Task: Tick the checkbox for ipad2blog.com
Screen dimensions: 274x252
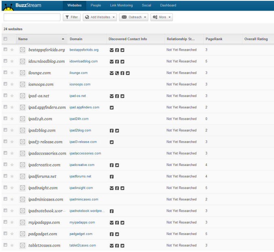Action: pyautogui.click(x=5, y=130)
